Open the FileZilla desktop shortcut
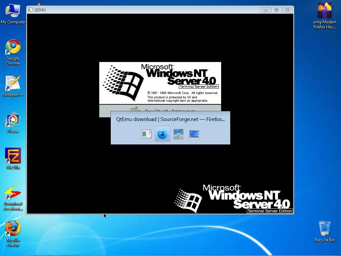Screen dimensions: 341x256 point(13,158)
